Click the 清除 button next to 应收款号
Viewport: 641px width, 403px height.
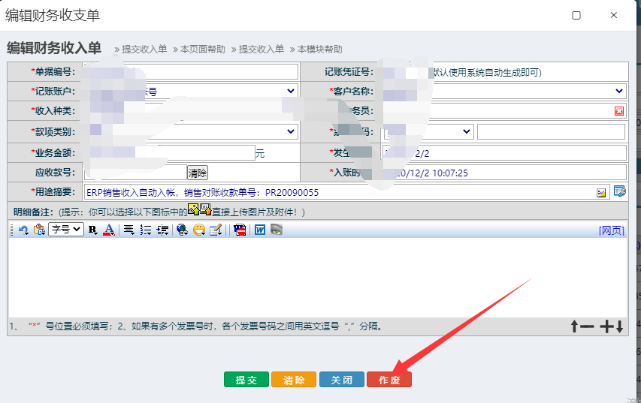(x=198, y=173)
